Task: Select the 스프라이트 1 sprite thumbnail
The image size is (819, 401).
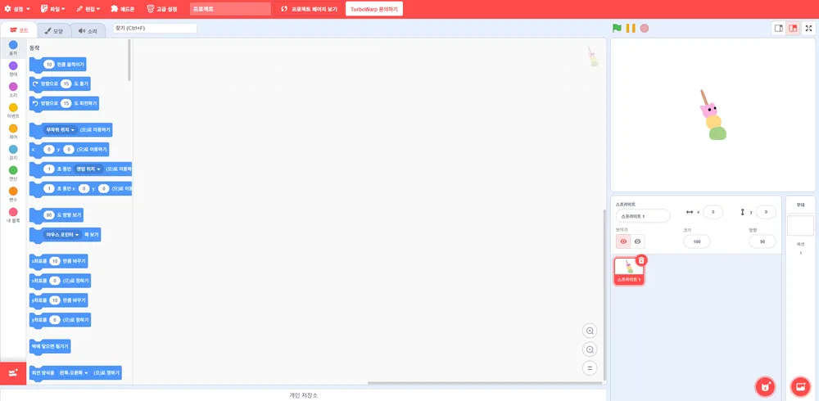Action: pyautogui.click(x=629, y=271)
